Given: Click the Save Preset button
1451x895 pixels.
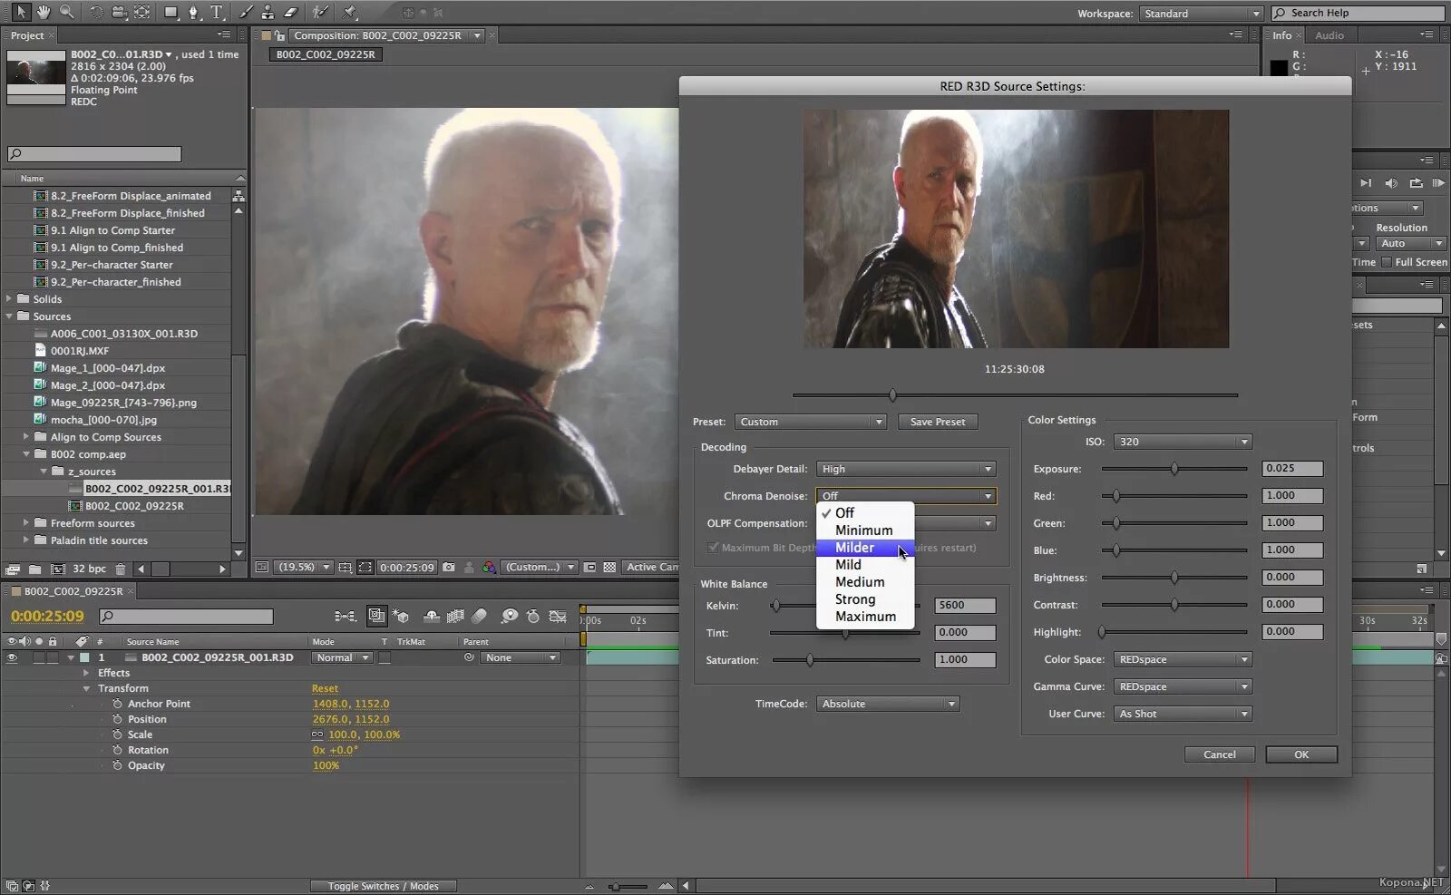Looking at the screenshot, I should (937, 421).
